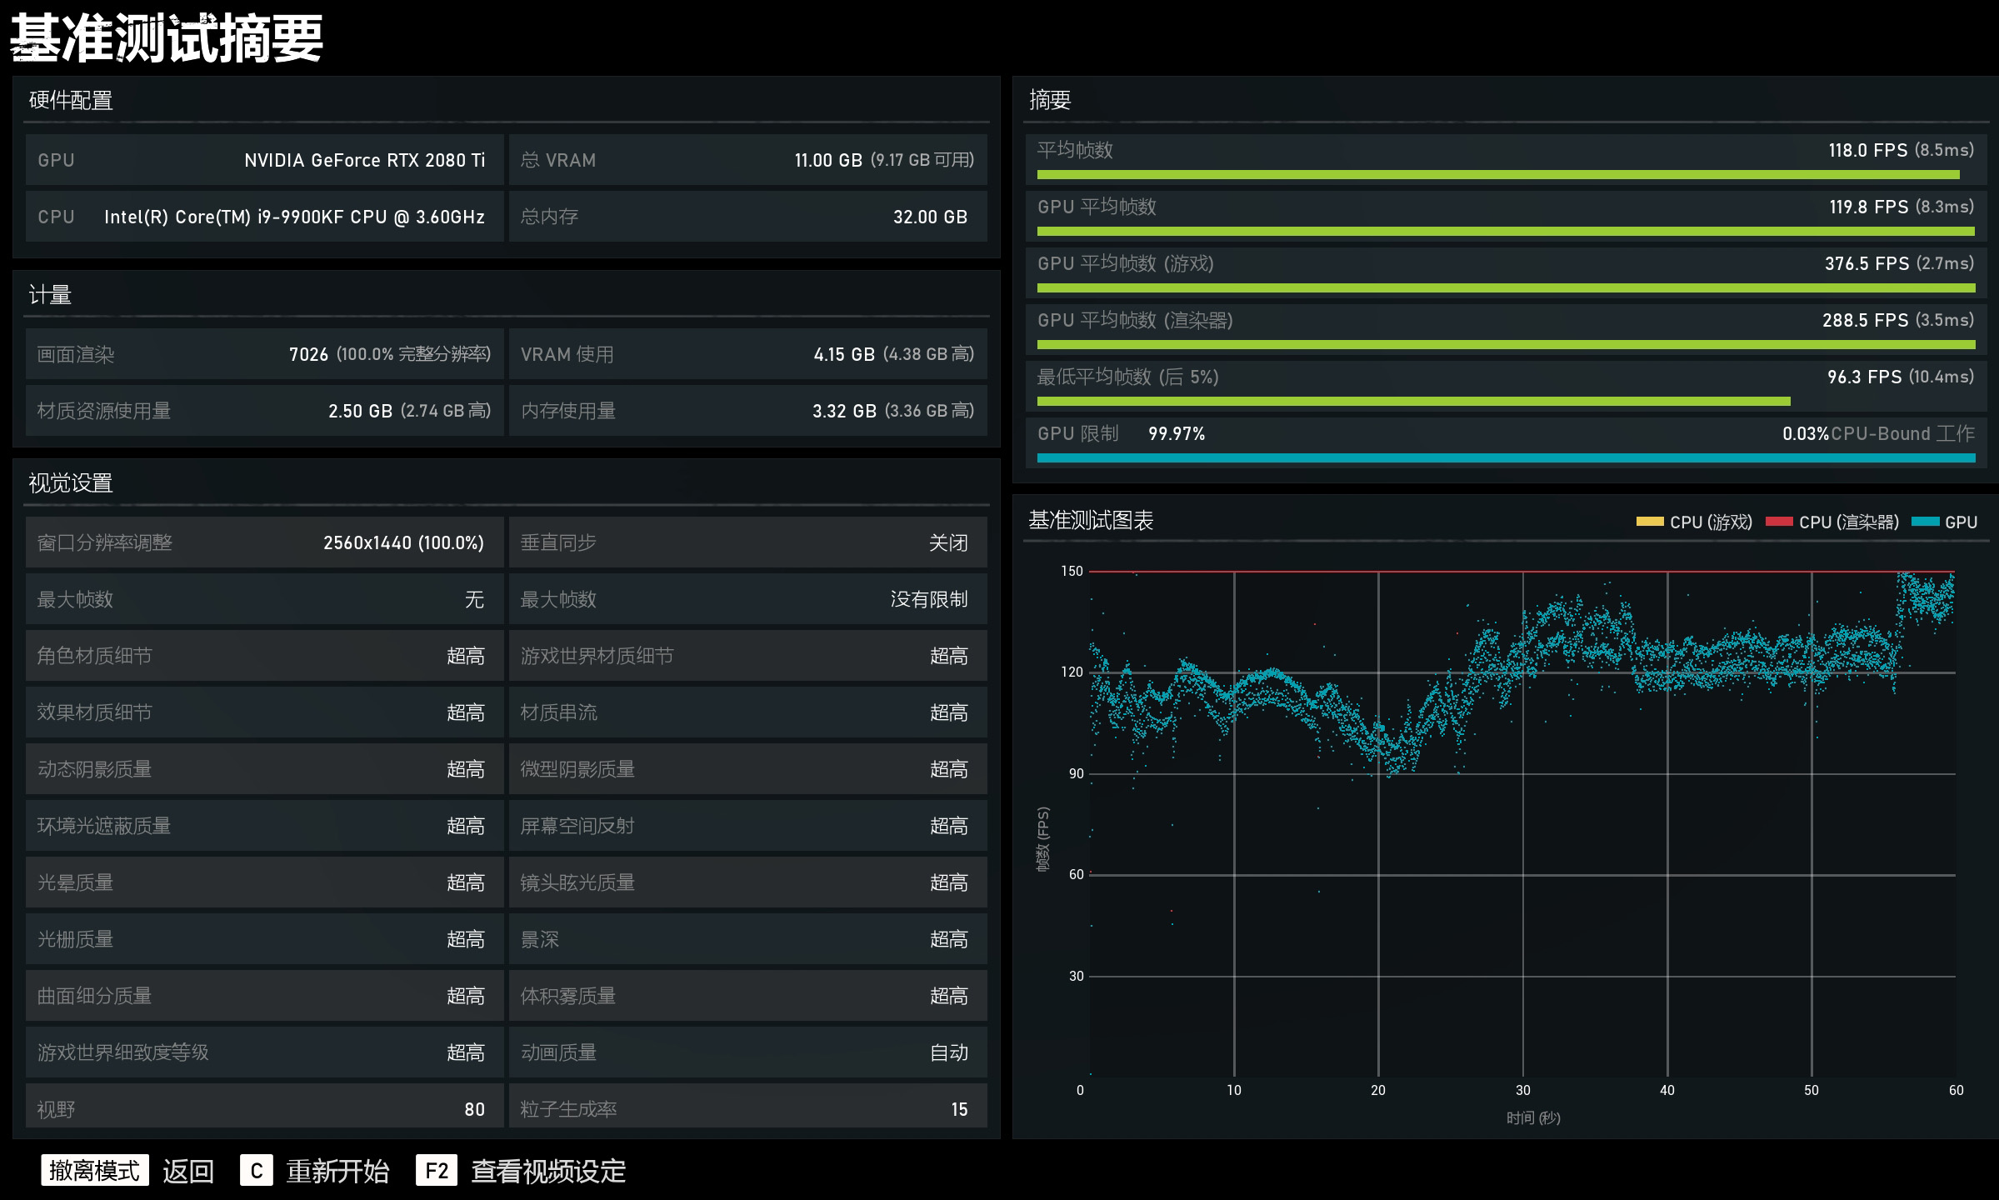Click the 最低平均帧数 (后 5%) row
This screenshot has width=1999, height=1200.
click(x=1505, y=387)
